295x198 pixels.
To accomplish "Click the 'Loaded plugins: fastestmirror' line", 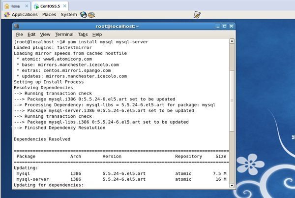I will pyautogui.click(x=53, y=48).
